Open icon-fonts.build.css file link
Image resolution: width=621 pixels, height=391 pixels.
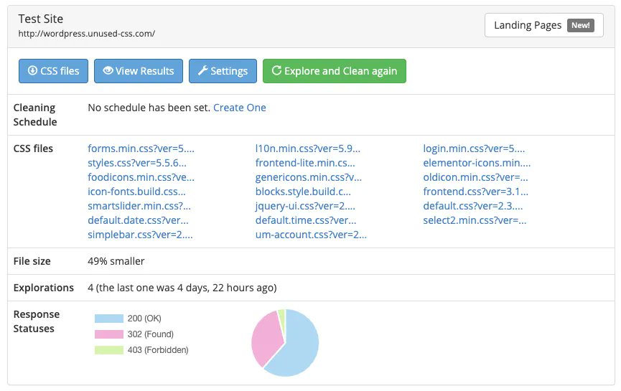(136, 192)
